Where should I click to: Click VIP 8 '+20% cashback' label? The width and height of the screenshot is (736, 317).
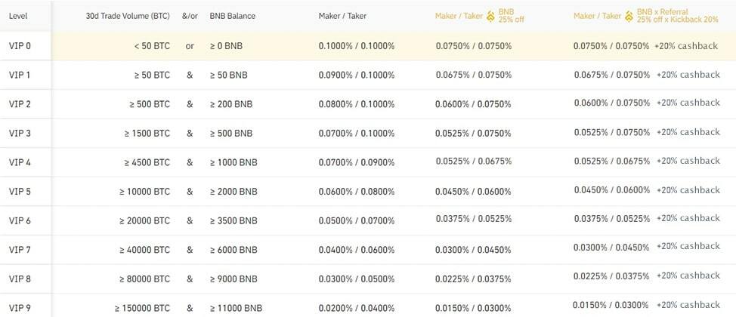(x=688, y=276)
